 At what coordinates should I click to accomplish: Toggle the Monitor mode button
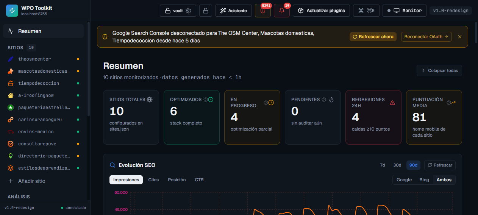[405, 11]
